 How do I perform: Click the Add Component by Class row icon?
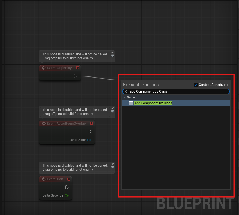point(131,103)
